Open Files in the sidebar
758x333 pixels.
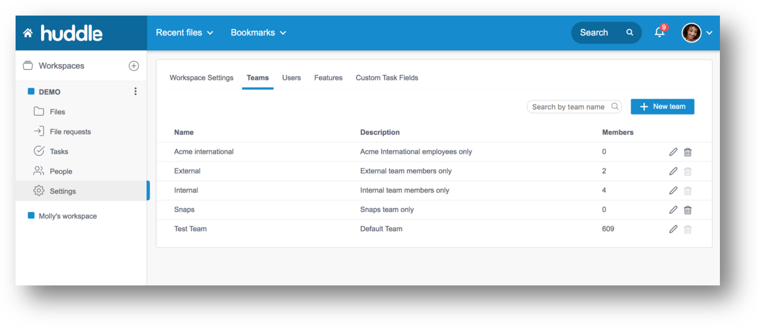click(57, 112)
